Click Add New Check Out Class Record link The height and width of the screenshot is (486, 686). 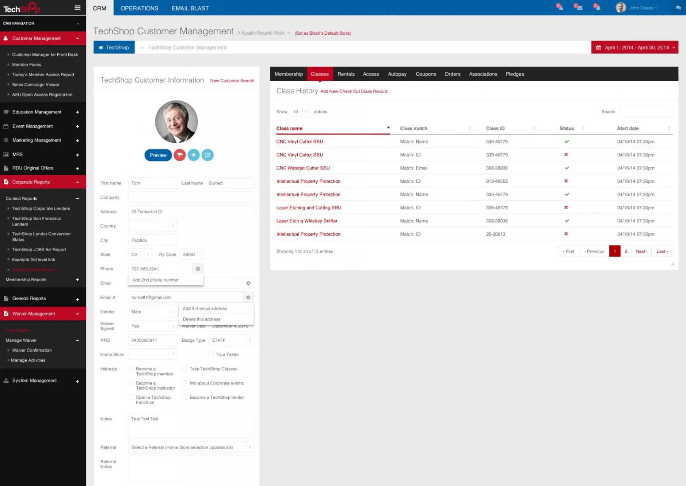click(354, 91)
